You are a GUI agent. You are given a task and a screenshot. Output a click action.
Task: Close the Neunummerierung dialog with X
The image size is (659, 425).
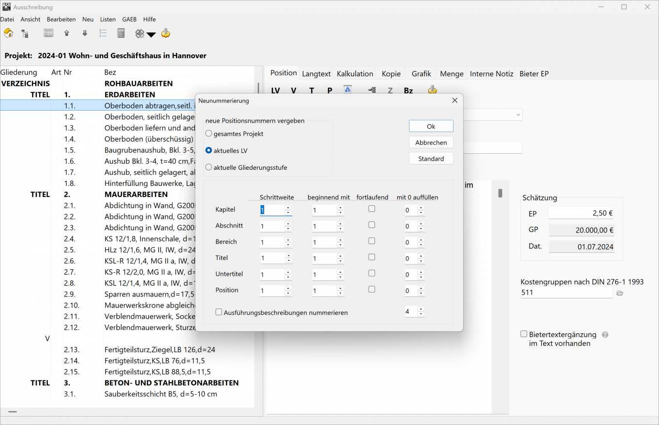click(455, 100)
